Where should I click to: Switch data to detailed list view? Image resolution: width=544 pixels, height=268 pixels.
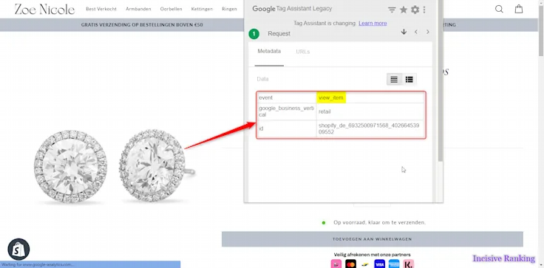[409, 80]
